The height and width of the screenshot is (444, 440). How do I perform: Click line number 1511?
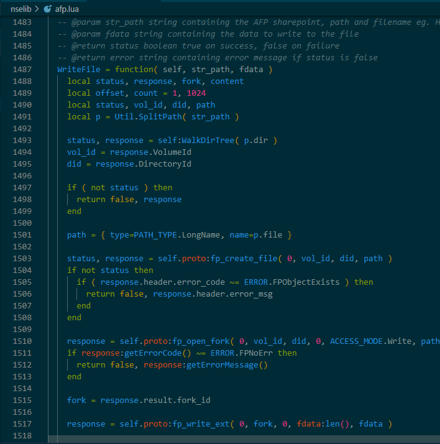click(22, 353)
